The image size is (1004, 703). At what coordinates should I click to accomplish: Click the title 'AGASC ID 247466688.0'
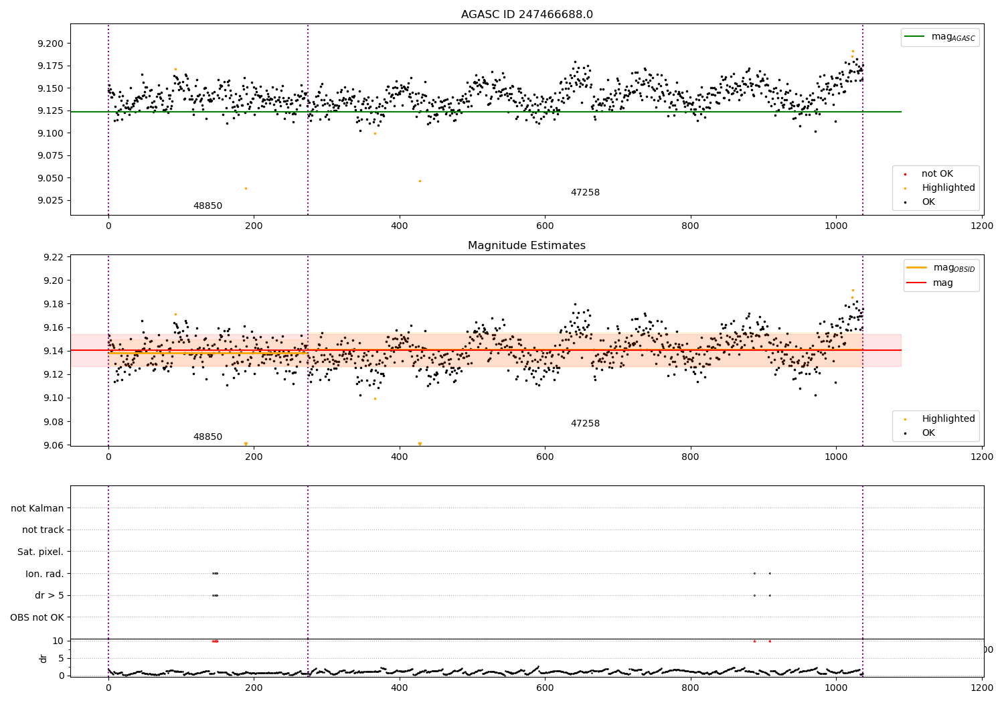(527, 15)
